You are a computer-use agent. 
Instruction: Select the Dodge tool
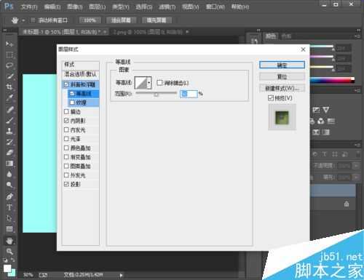tap(9, 185)
